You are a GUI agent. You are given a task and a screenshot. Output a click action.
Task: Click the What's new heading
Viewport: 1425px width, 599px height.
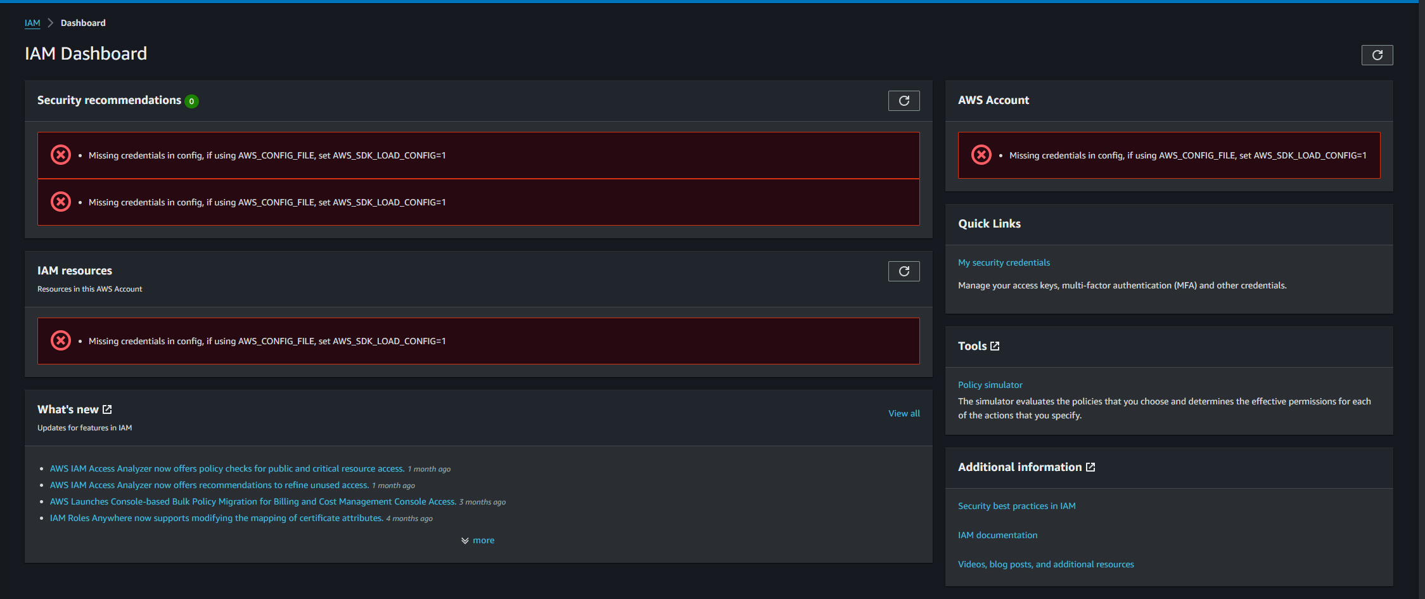click(68, 409)
